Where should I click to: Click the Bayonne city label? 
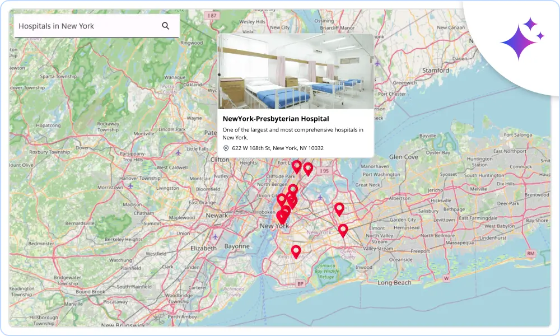tap(237, 246)
